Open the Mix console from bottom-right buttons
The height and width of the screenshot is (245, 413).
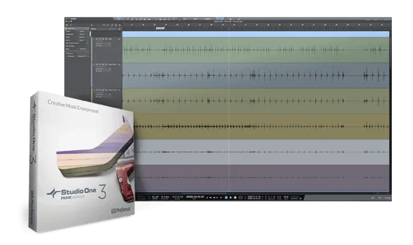380,198
